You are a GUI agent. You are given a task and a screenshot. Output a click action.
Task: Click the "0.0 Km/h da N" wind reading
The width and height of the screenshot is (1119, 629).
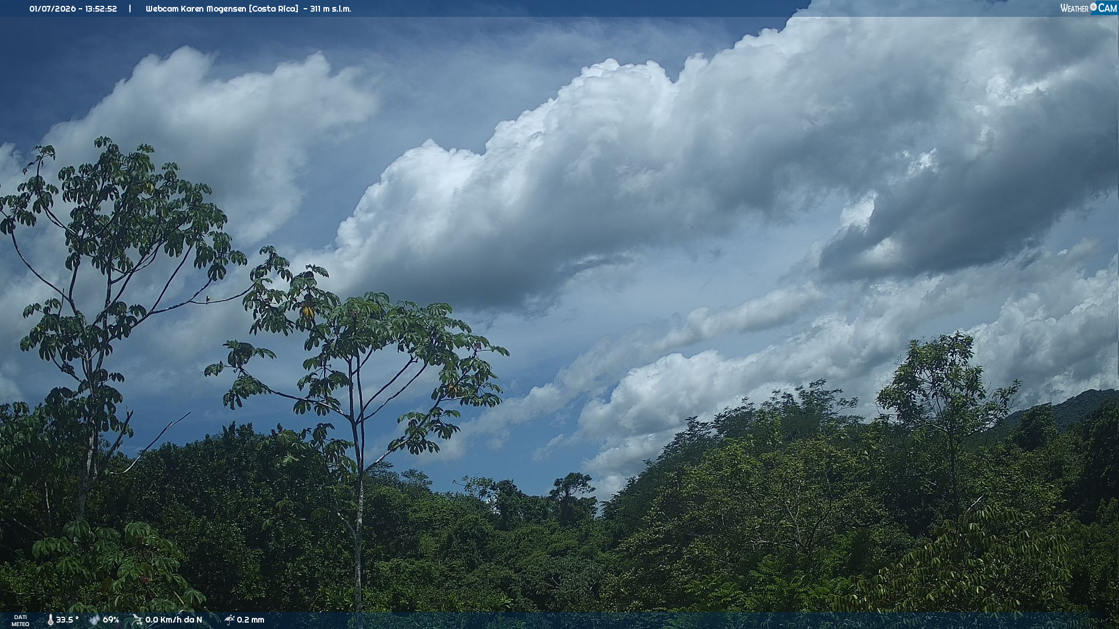click(174, 620)
